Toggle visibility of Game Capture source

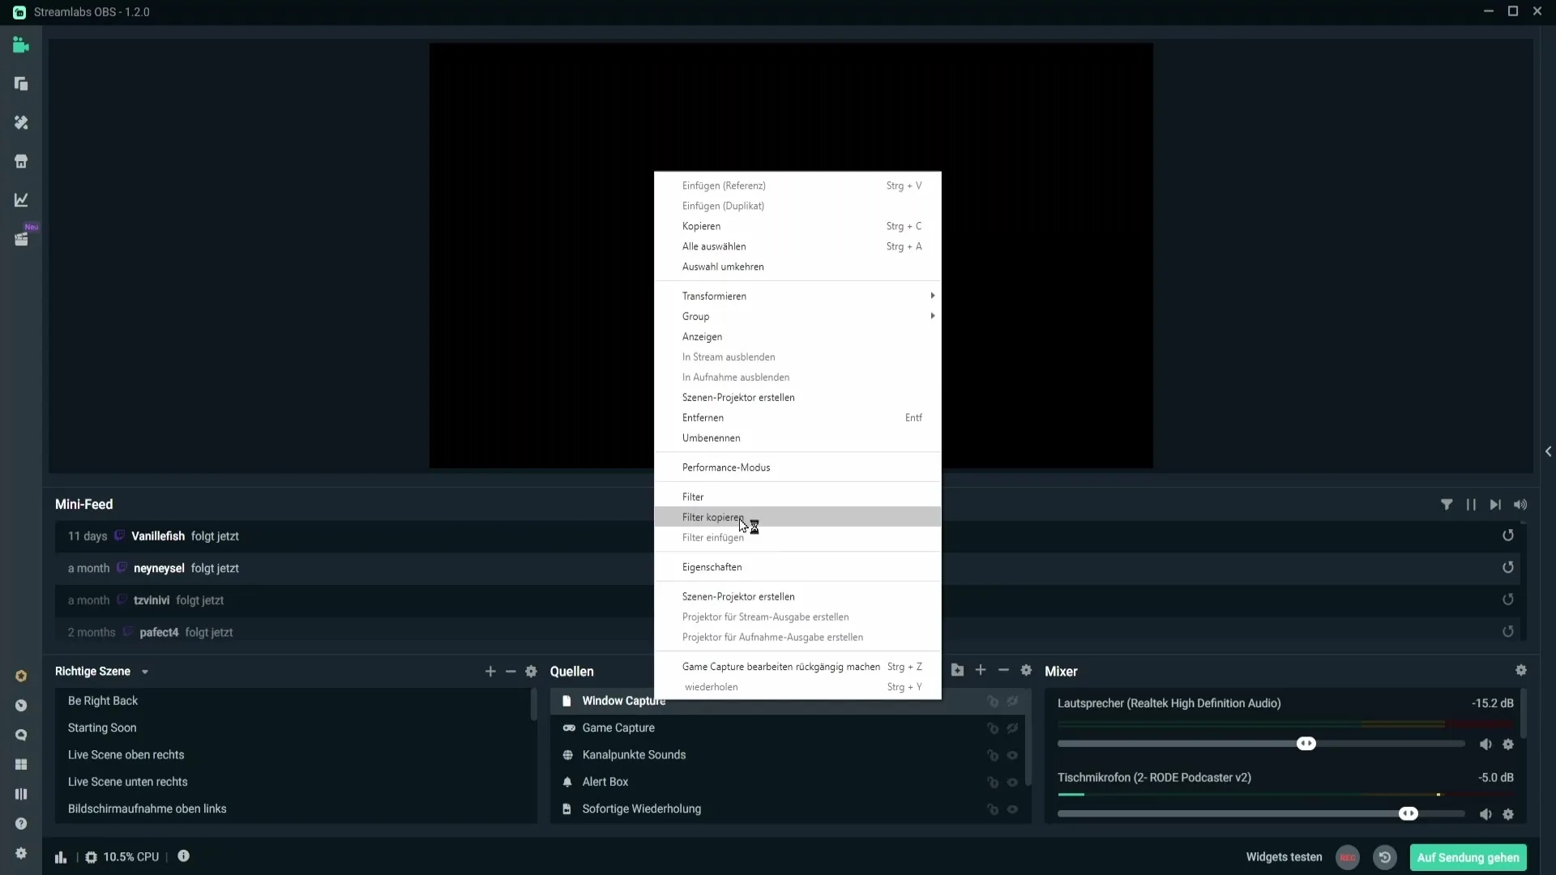[1012, 728]
